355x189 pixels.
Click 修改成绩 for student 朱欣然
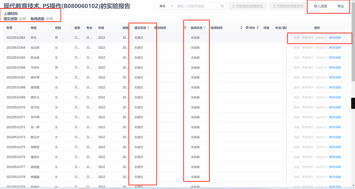tap(335, 48)
